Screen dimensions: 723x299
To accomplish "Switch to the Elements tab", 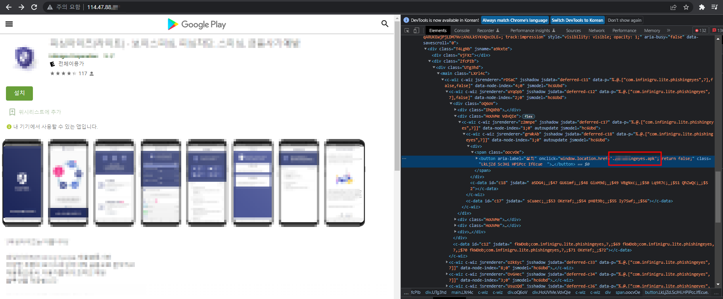I will coord(438,30).
